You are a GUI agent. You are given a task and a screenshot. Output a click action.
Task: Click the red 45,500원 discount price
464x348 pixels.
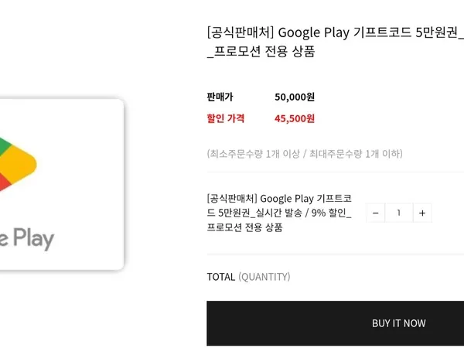[x=295, y=118]
